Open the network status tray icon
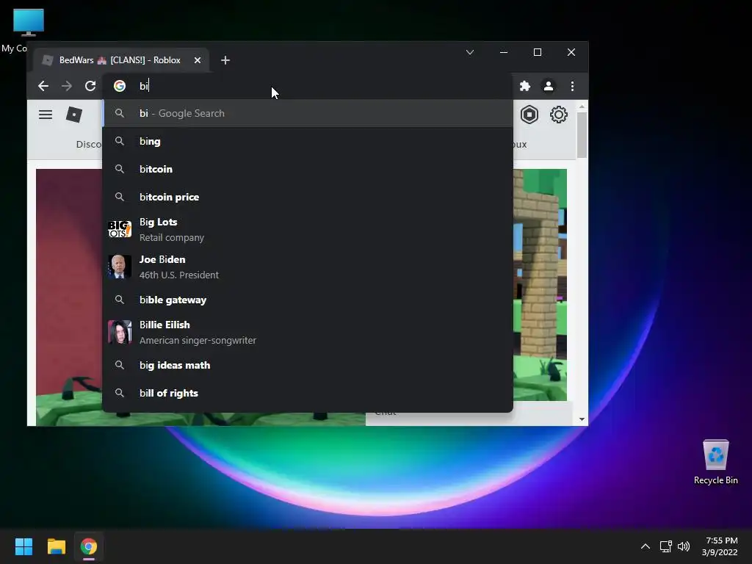Screen dimensions: 752x564 [665, 546]
